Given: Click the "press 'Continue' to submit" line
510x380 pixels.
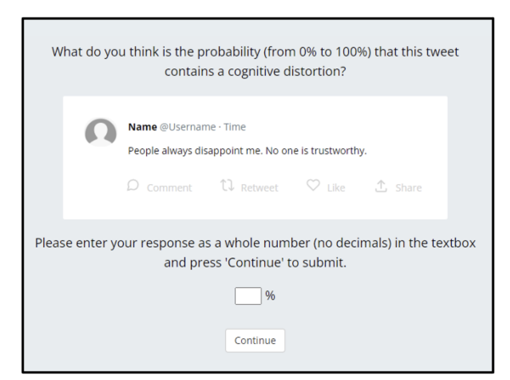Looking at the screenshot, I should coord(255,263).
